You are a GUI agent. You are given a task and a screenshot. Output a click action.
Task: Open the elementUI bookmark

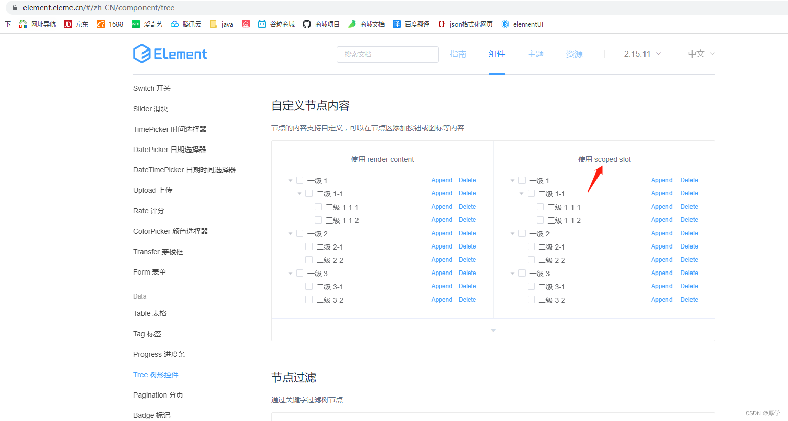pos(522,24)
